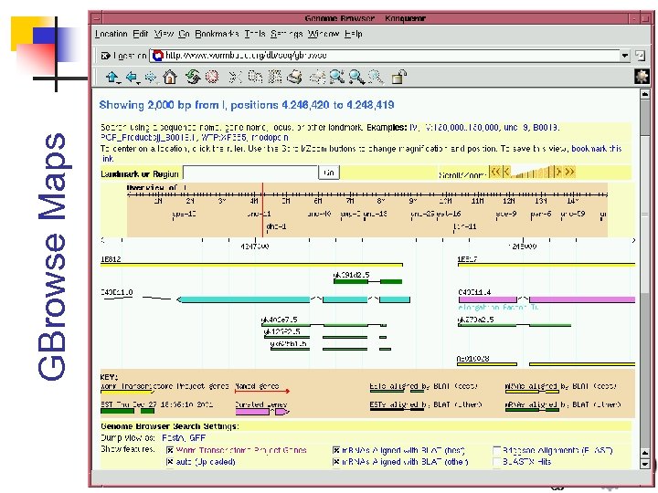Toggle the auto (Uploaded) checkbox

coord(170,462)
